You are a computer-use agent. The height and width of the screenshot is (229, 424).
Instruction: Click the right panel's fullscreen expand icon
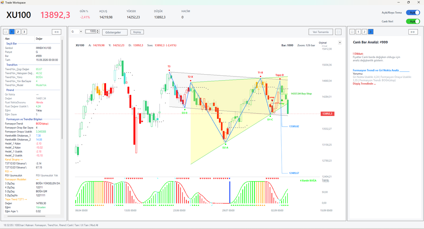tap(352, 32)
